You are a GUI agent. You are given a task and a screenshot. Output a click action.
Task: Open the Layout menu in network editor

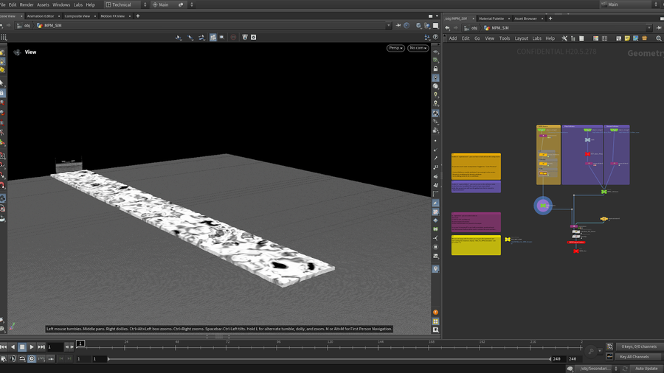pos(521,38)
